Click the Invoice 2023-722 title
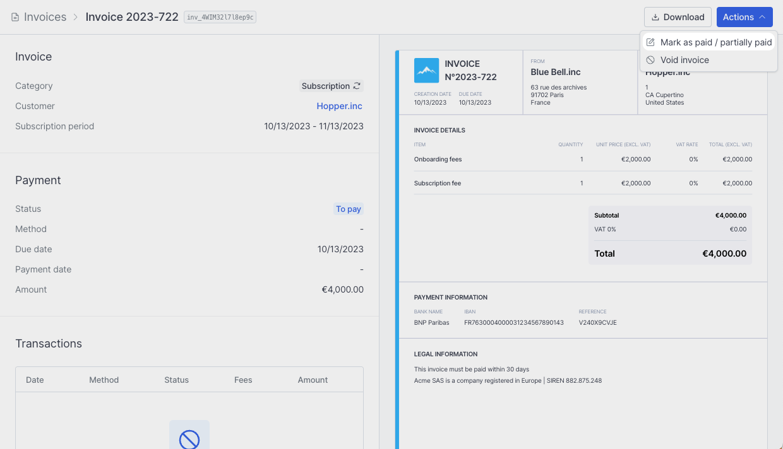Viewport: 783px width, 449px height. 132,17
